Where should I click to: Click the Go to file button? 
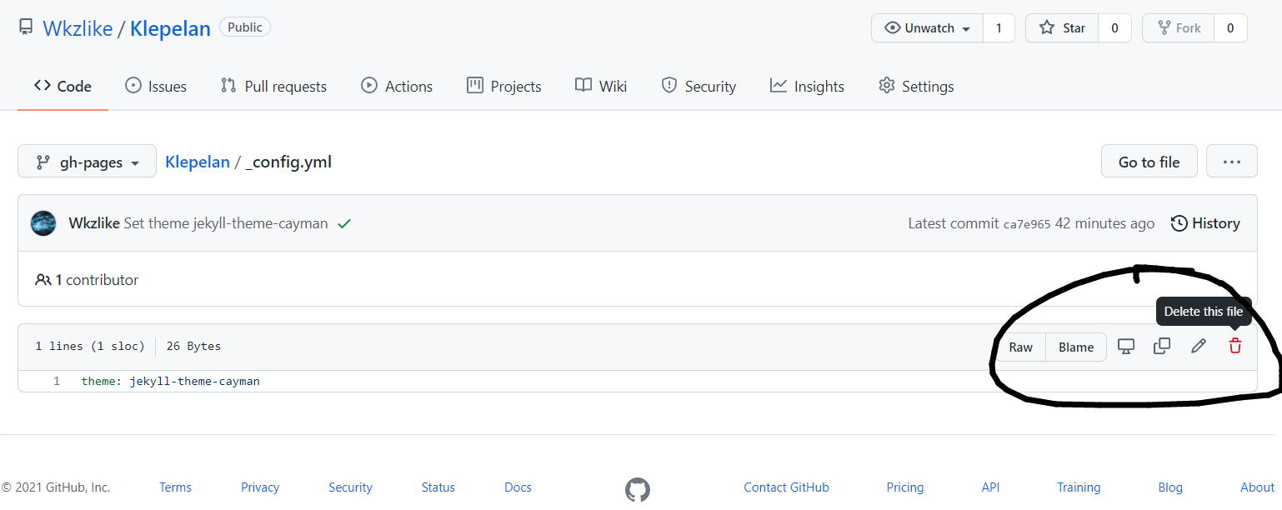[x=1149, y=162]
